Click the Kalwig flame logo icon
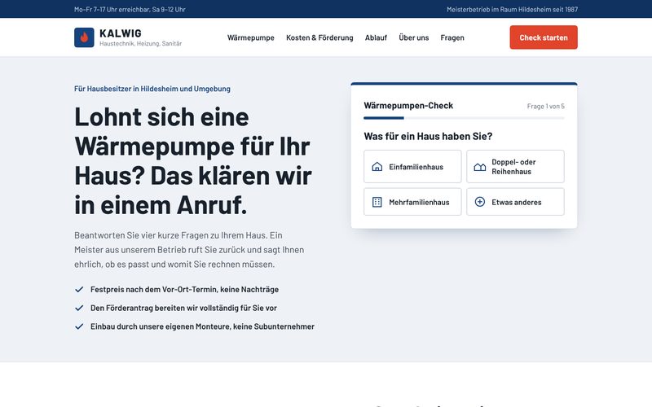Screen dimensions: 652x407 tap(84, 37)
